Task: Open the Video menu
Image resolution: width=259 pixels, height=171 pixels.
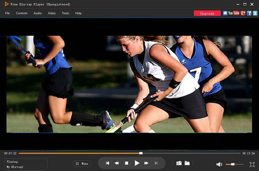Action: click(x=52, y=13)
